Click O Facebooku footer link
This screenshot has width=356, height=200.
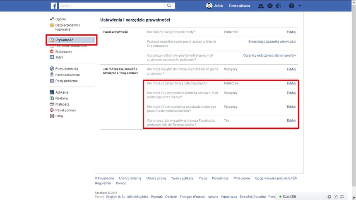tap(104, 178)
